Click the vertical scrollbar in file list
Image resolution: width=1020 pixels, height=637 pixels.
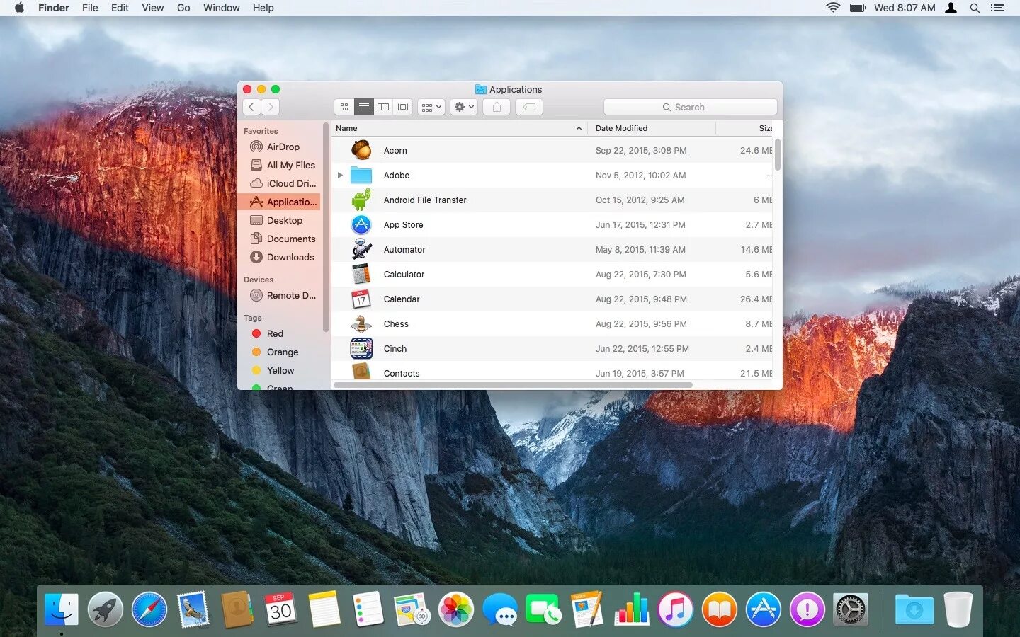pos(778,154)
